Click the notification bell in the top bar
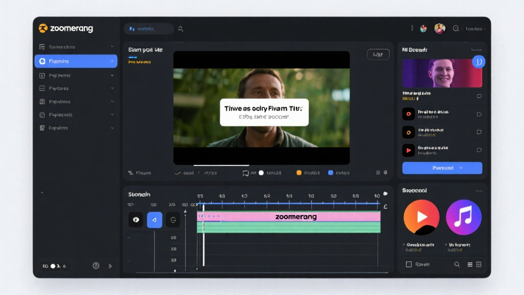The width and height of the screenshot is (524, 295). 180,29
